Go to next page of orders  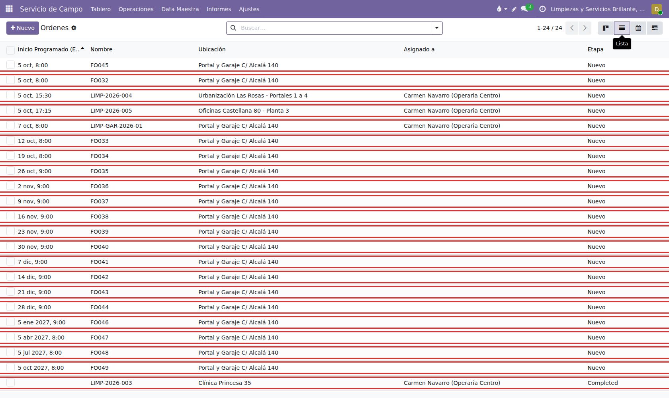click(585, 28)
